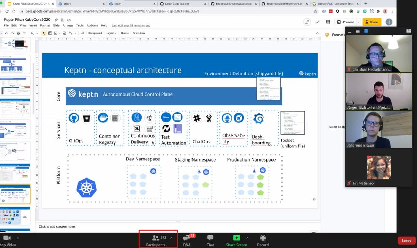Switch to the #NeotysPAC browser tab

click(335, 4)
